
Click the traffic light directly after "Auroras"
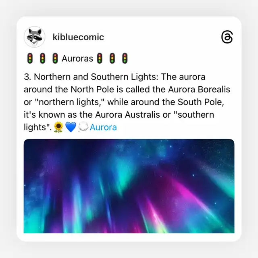point(100,58)
